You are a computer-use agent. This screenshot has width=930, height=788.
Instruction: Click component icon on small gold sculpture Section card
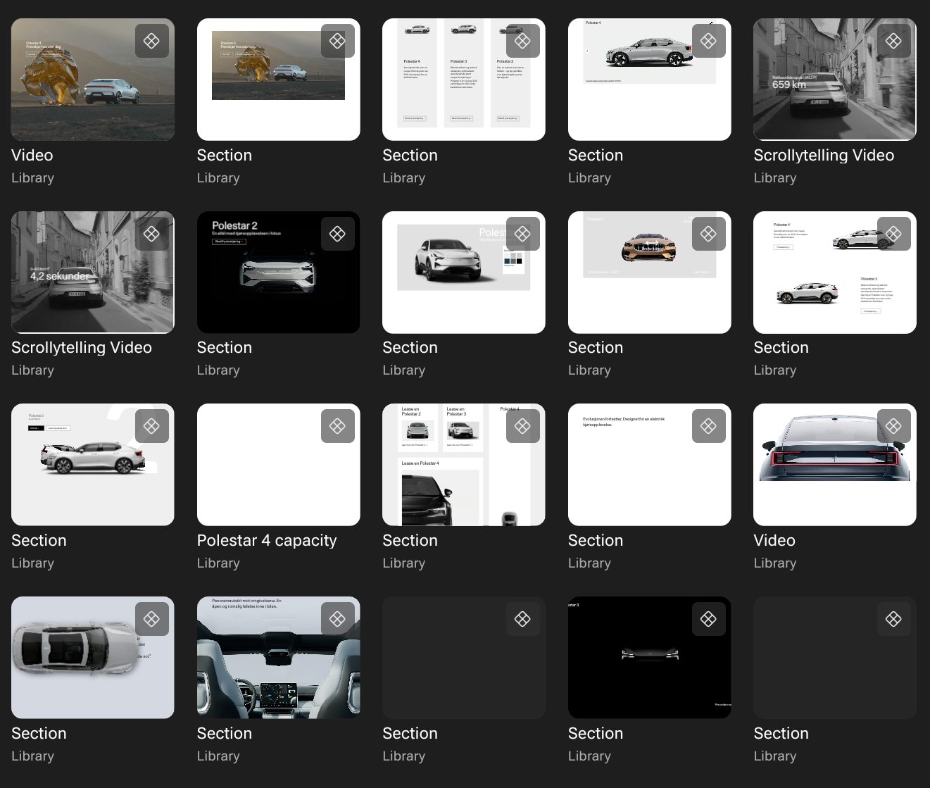(337, 41)
